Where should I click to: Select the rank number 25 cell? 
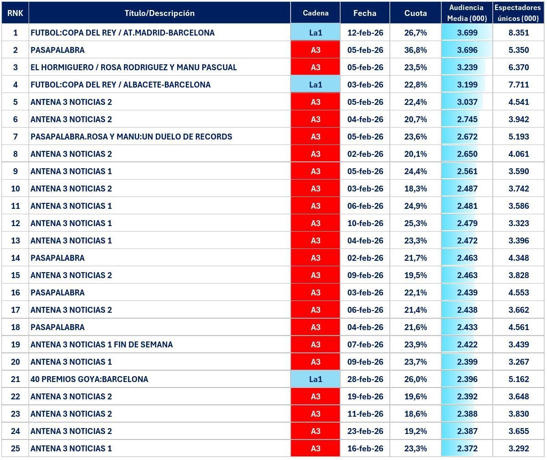[15, 449]
